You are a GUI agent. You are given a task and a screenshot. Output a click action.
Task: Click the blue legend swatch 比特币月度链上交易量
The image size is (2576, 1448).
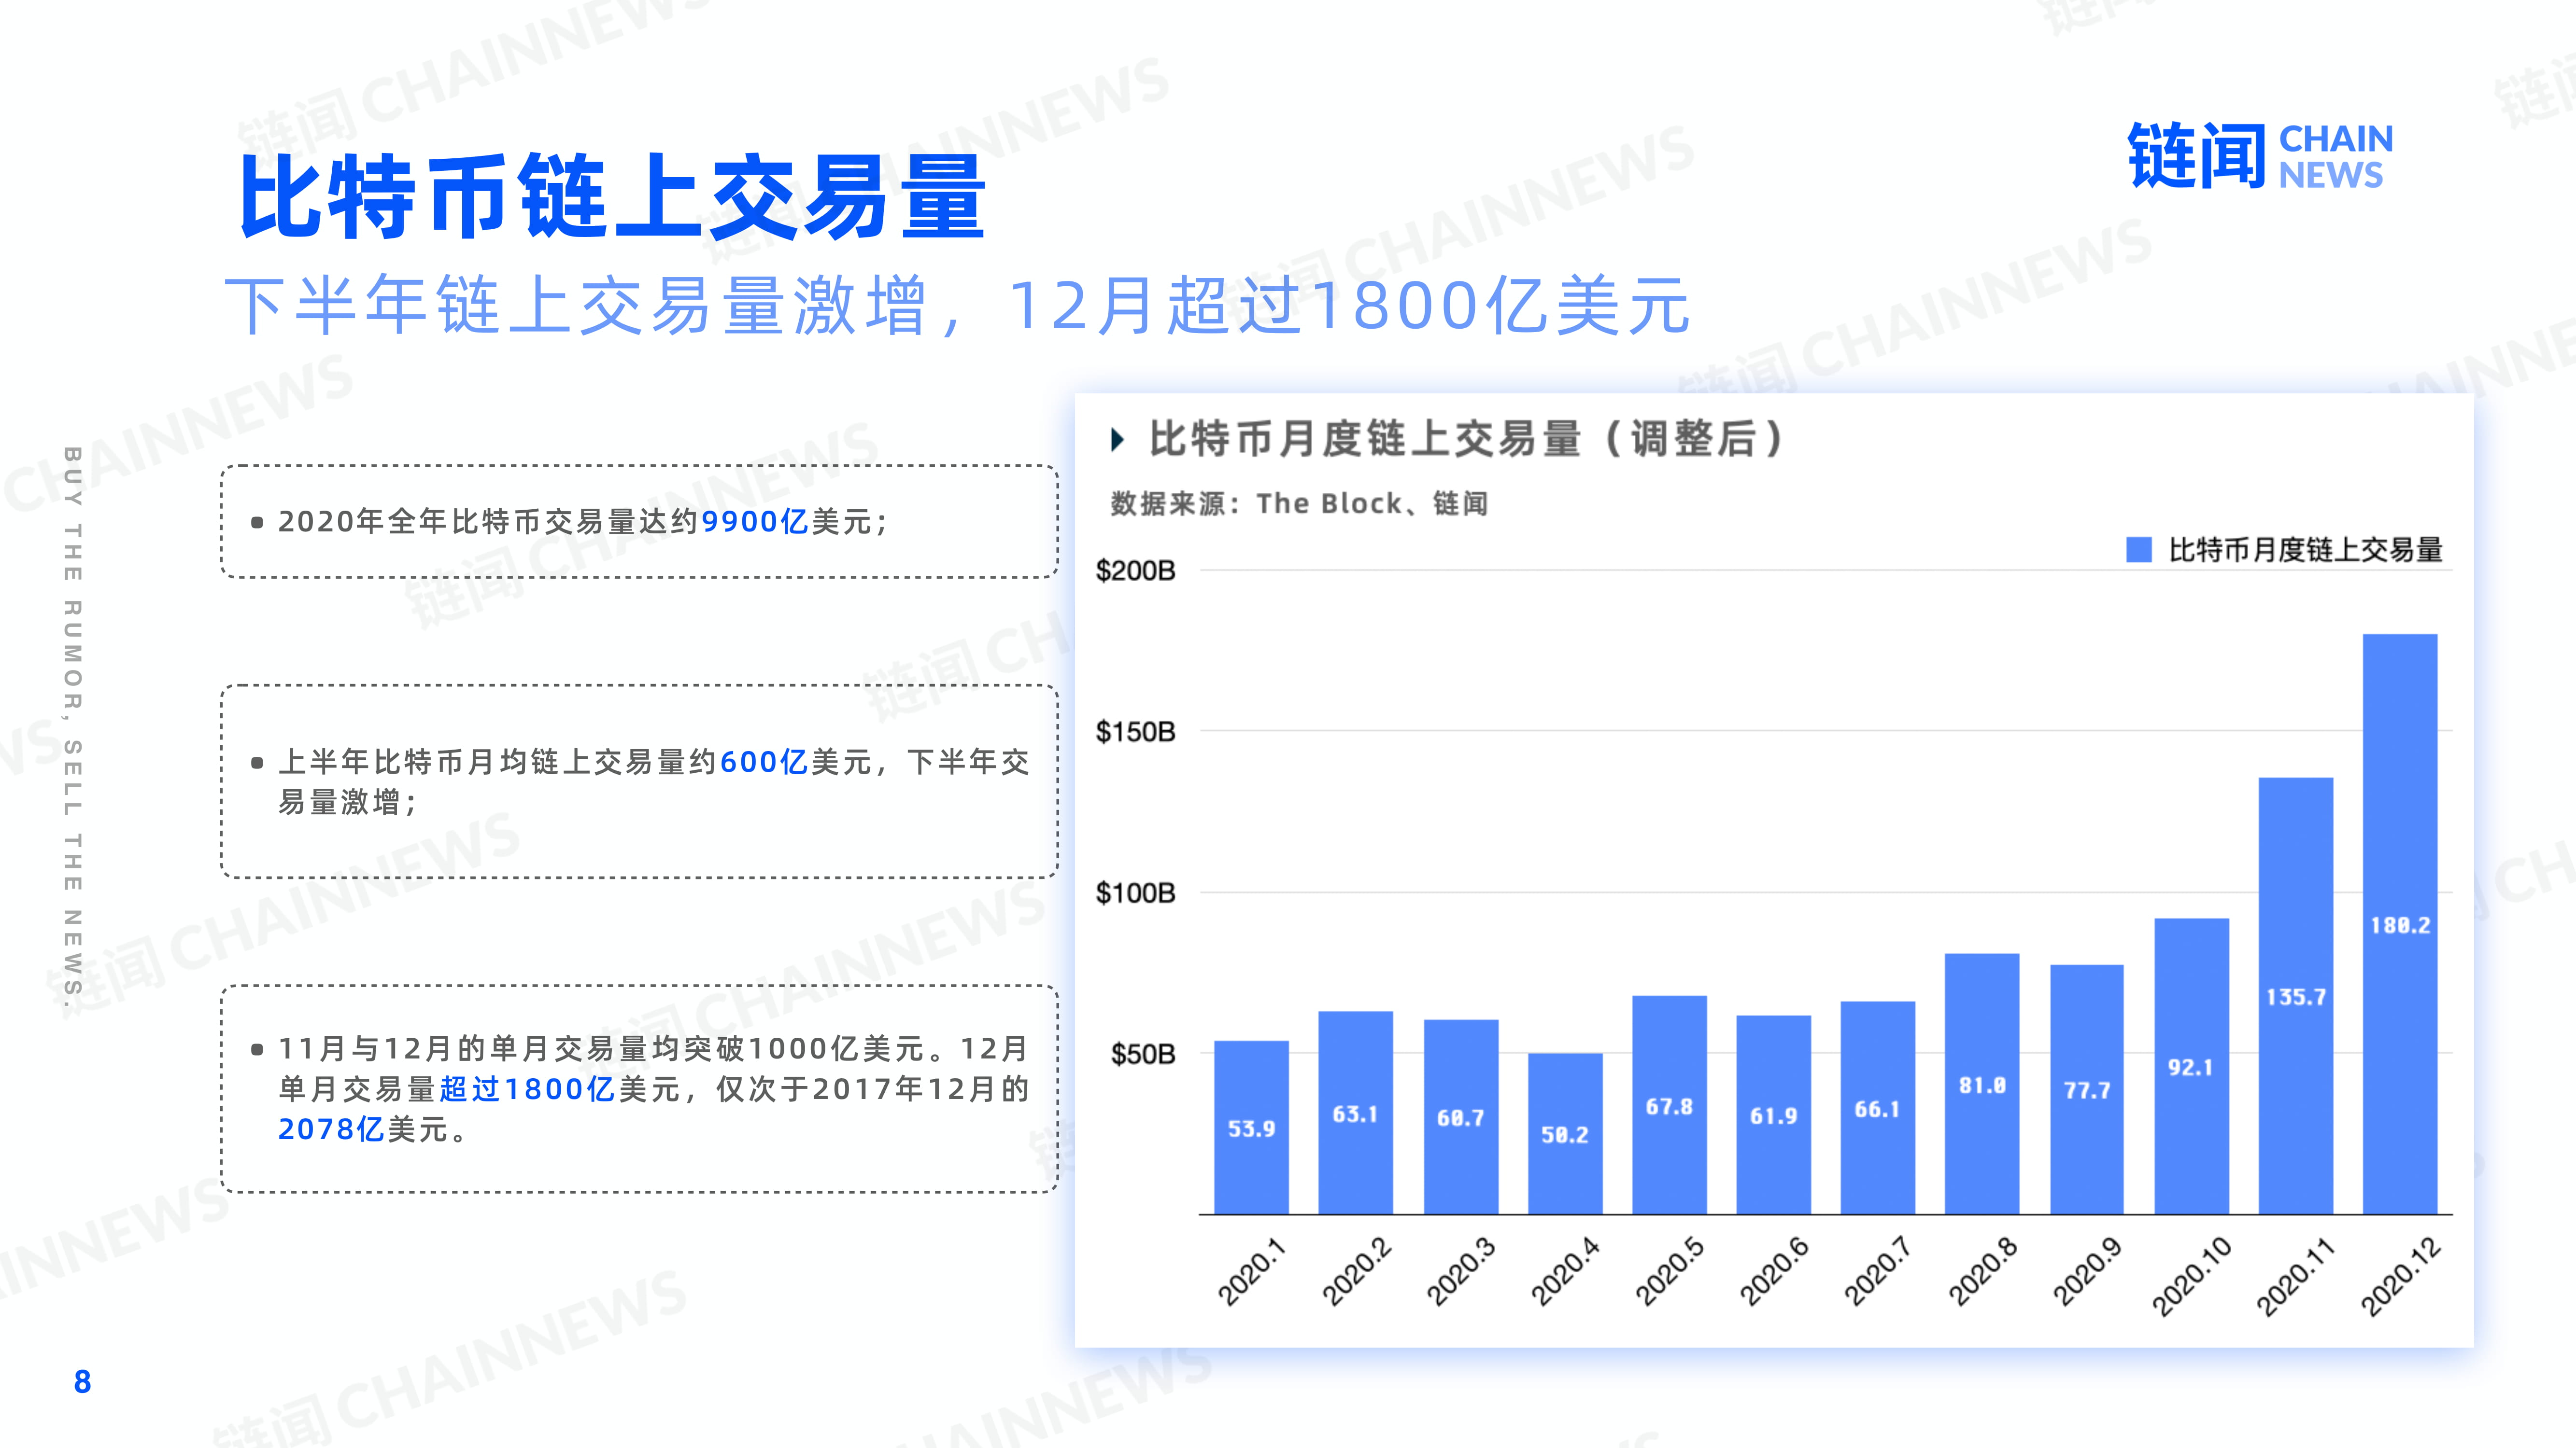2139,550
